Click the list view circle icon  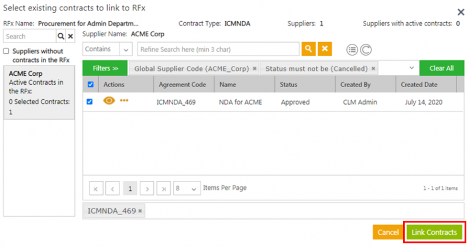[x=352, y=50]
